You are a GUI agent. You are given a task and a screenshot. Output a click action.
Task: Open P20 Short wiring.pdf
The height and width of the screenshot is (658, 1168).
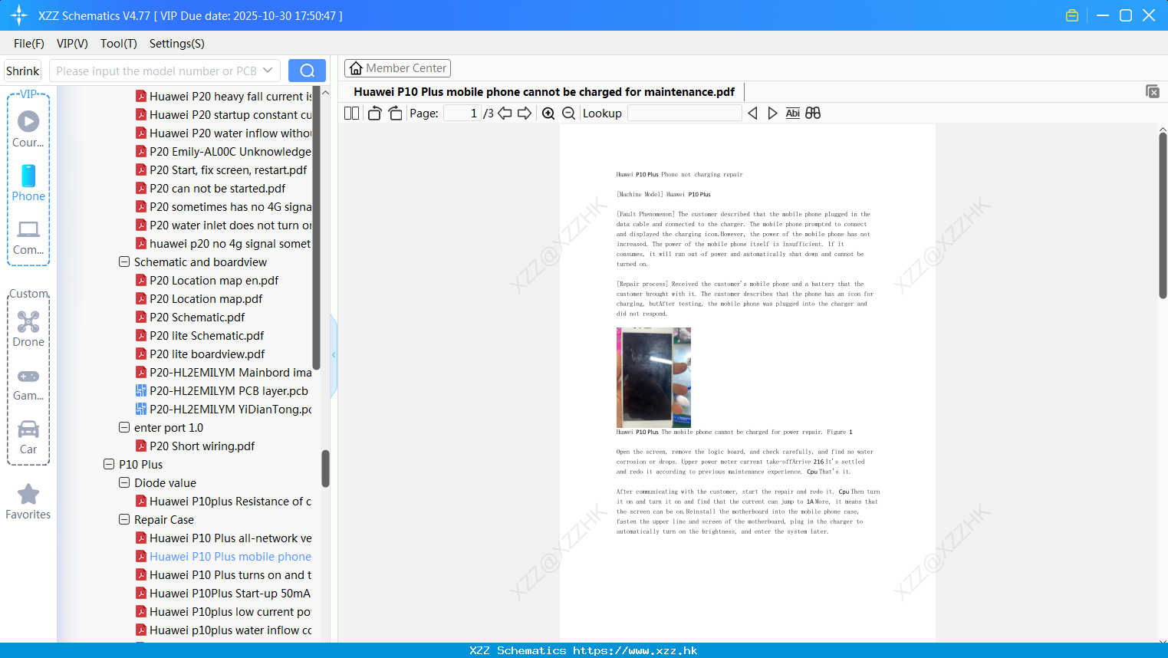coord(202,446)
